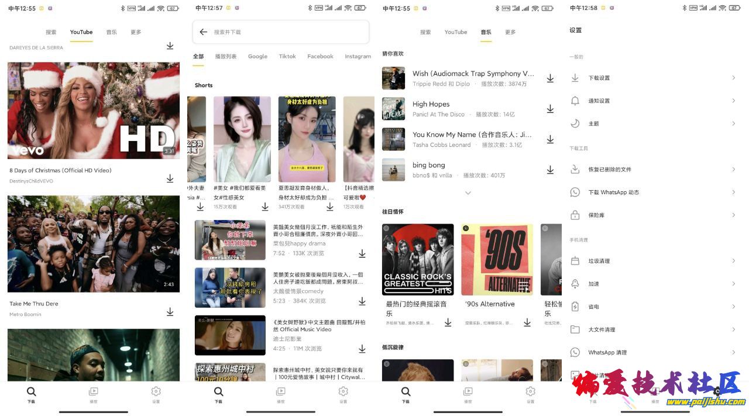Download the 4:25 Official Music Video result
Viewport: 749px width, 416px height.
coord(362,348)
